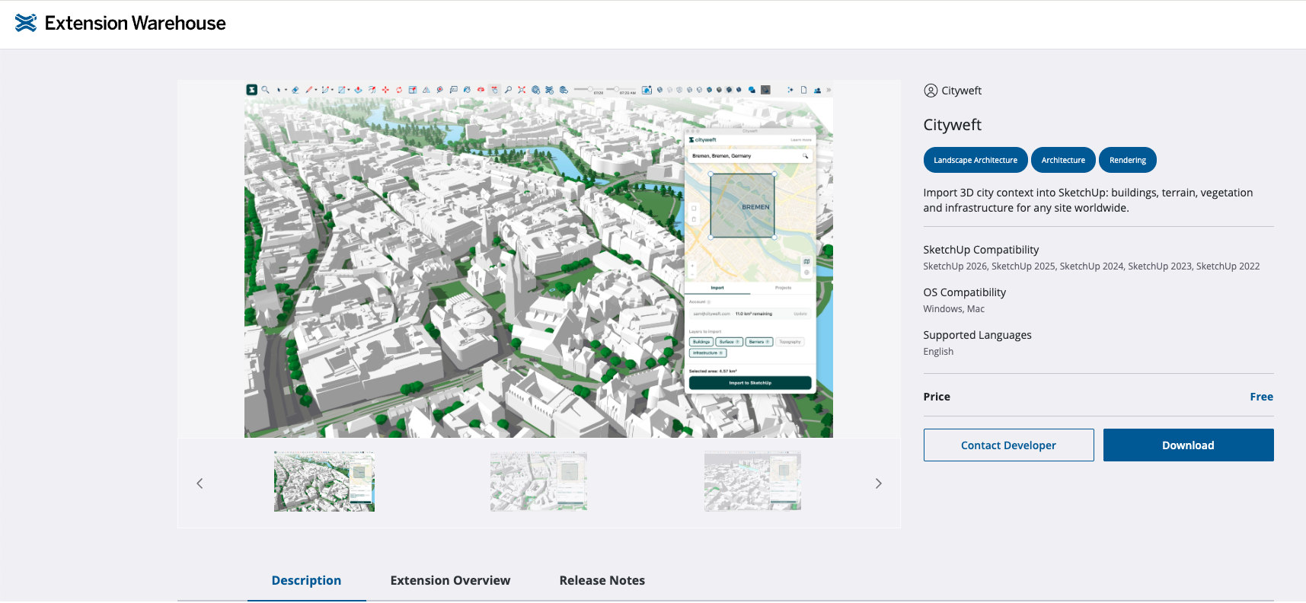Show previous image with the left chevron
Viewport: 1306px width, 603px height.
click(x=200, y=483)
